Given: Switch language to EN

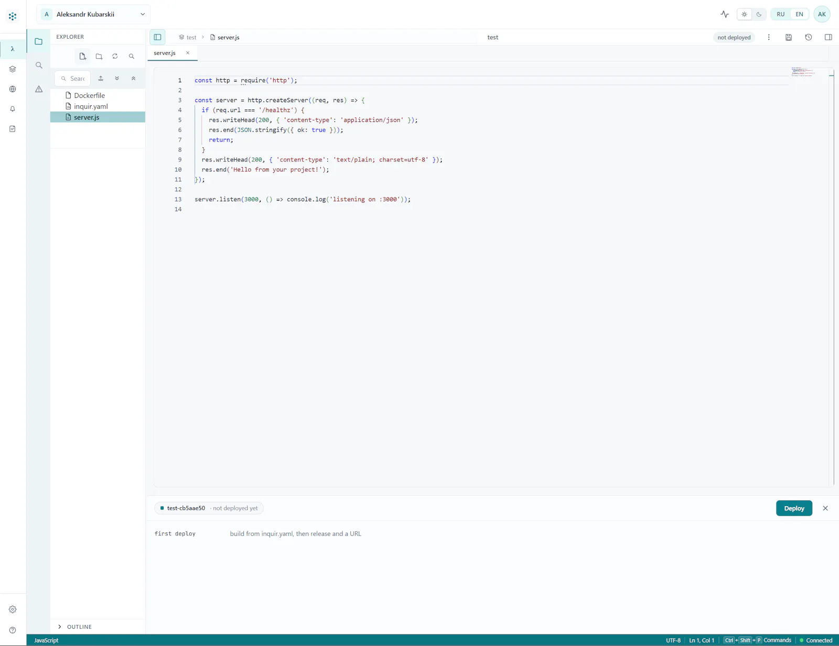Looking at the screenshot, I should pyautogui.click(x=799, y=14).
